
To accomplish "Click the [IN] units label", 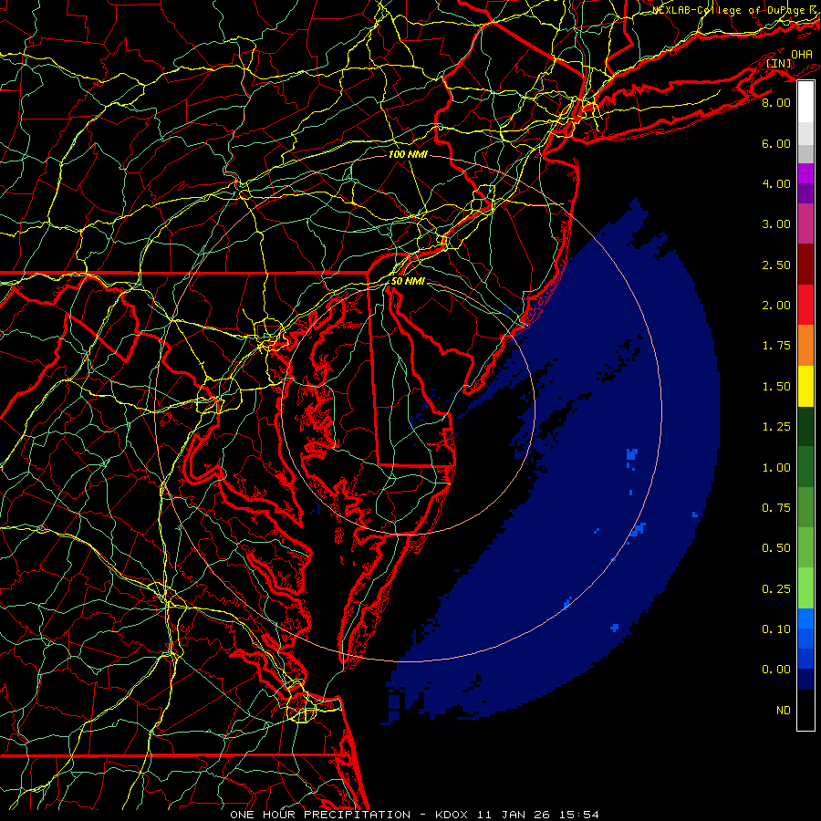I will [x=779, y=63].
